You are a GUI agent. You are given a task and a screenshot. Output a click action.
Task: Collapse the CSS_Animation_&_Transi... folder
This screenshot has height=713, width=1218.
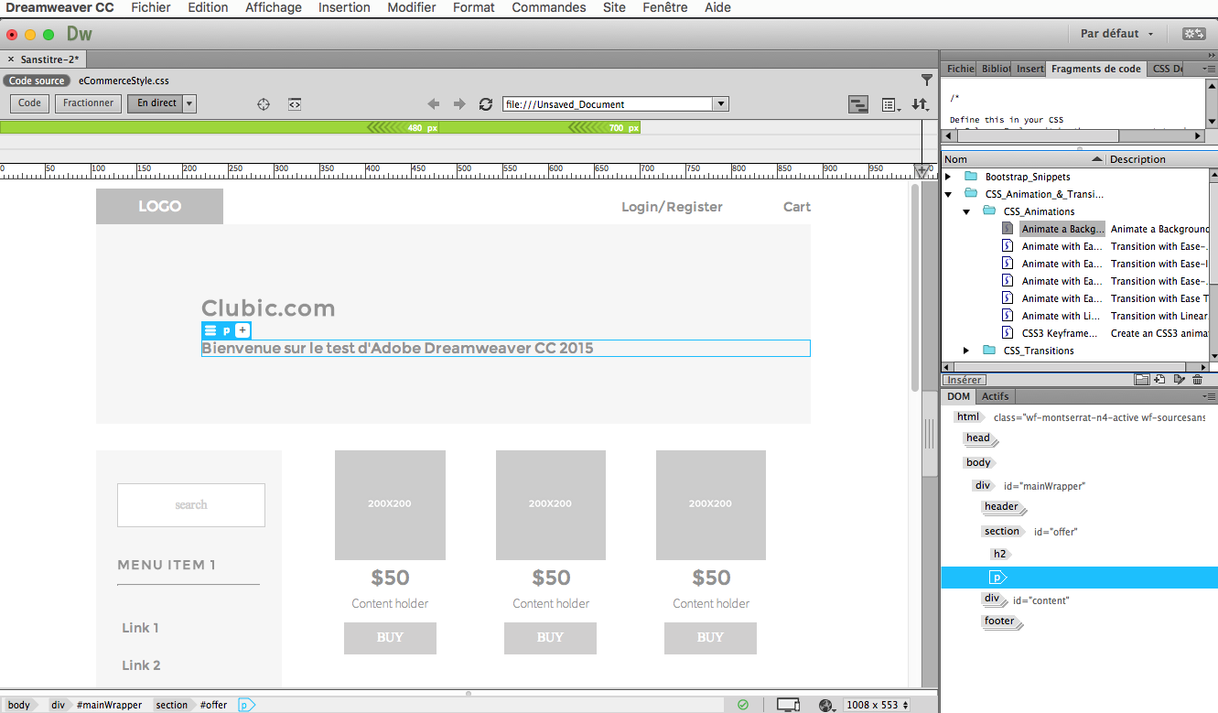(x=949, y=194)
